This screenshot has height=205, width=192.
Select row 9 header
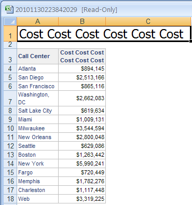point(10,119)
